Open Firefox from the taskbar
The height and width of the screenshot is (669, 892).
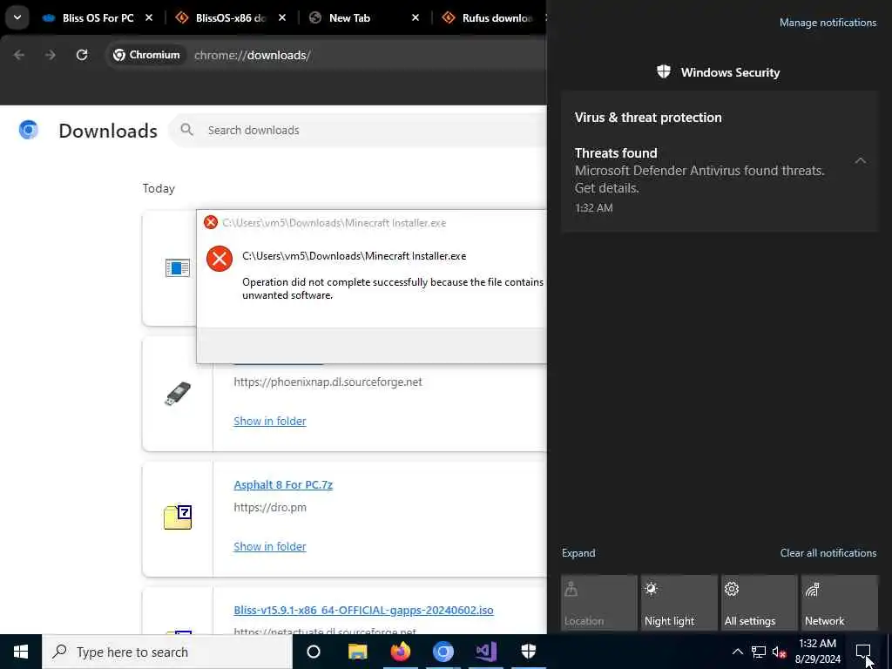click(401, 652)
